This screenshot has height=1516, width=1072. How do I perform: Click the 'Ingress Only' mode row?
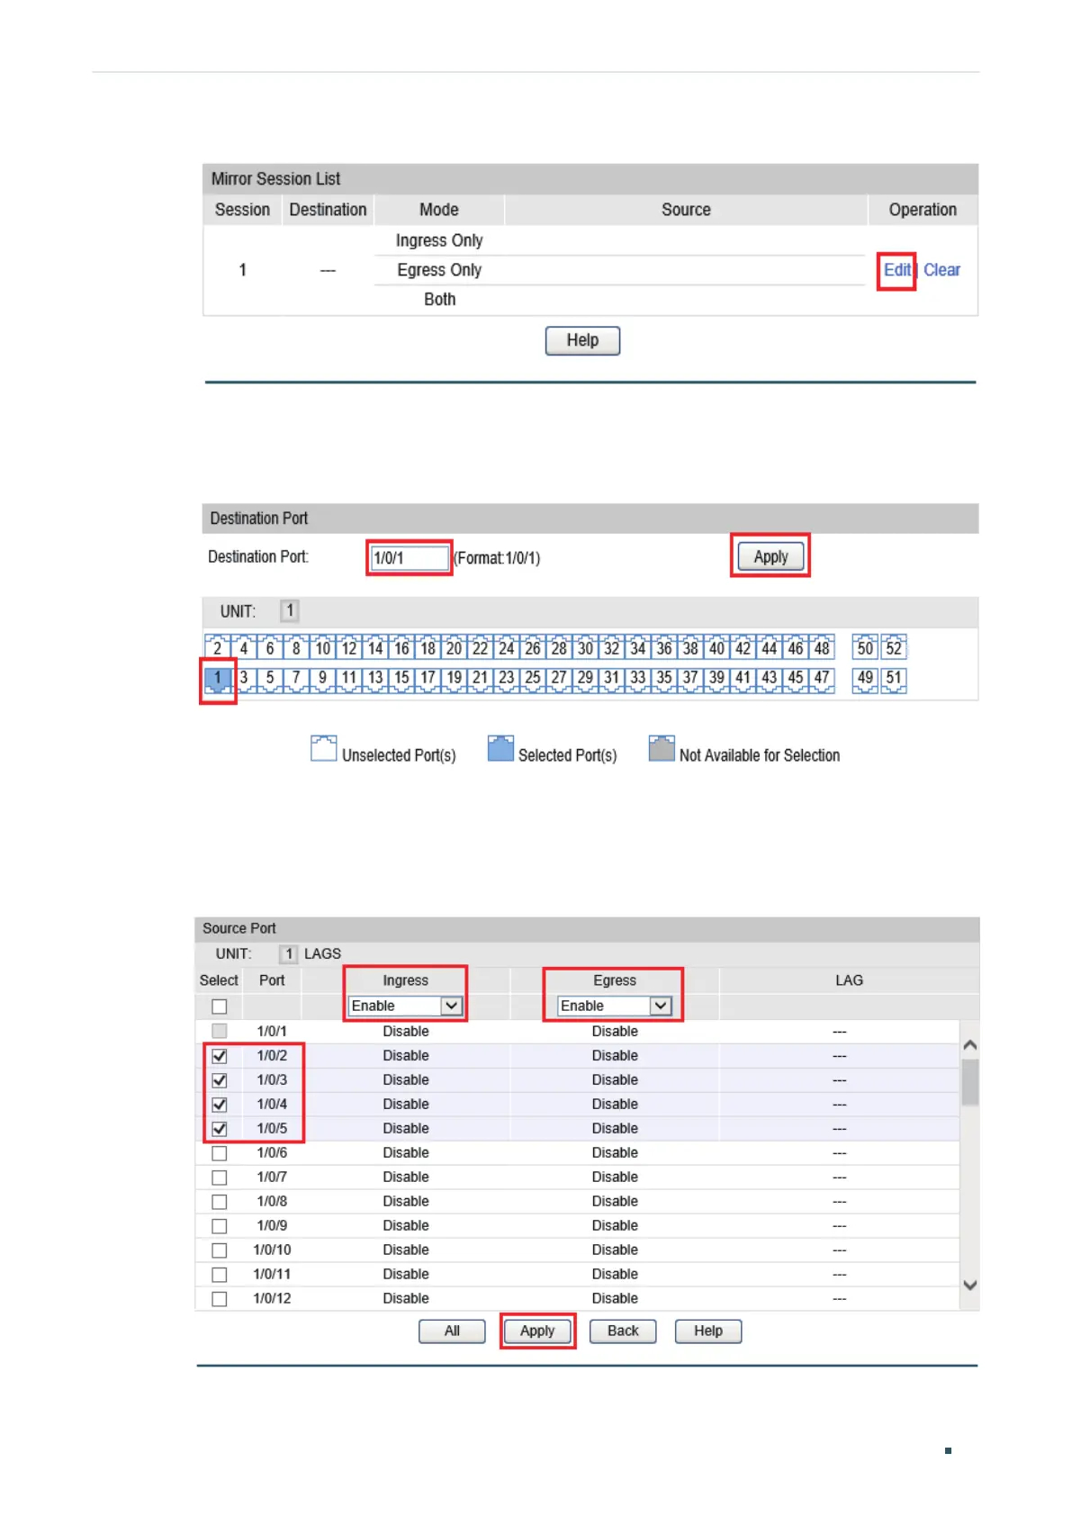(439, 240)
